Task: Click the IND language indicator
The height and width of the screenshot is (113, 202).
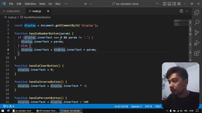Action: (186, 111)
